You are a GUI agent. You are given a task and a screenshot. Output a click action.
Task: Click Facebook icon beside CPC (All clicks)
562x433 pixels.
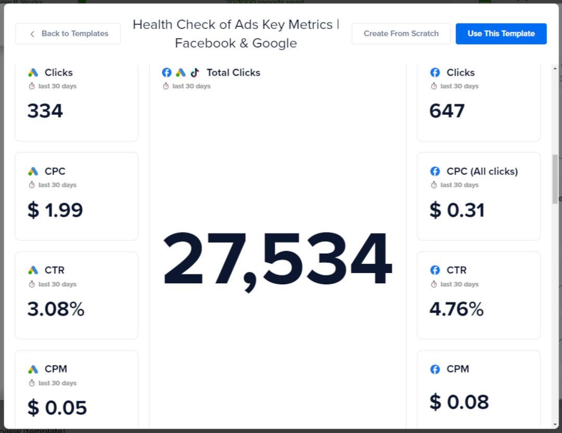[x=435, y=172]
